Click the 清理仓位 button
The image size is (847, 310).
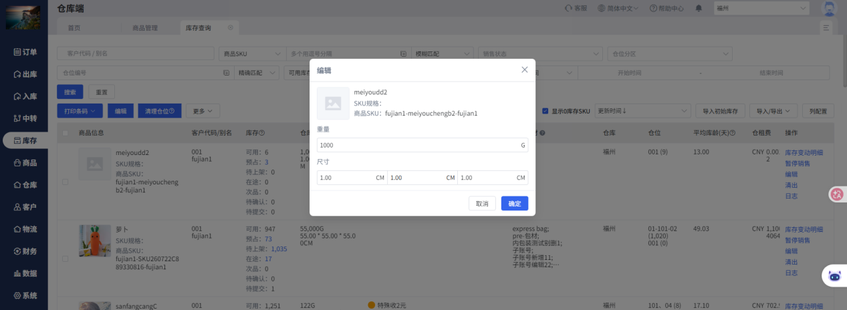tap(159, 111)
